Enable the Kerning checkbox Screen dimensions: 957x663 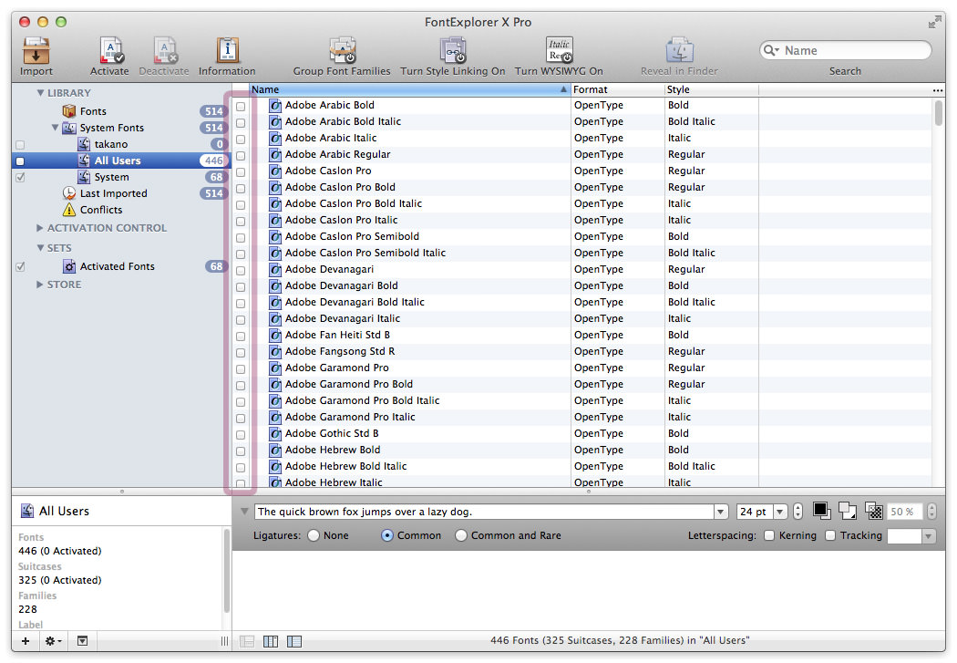point(769,535)
